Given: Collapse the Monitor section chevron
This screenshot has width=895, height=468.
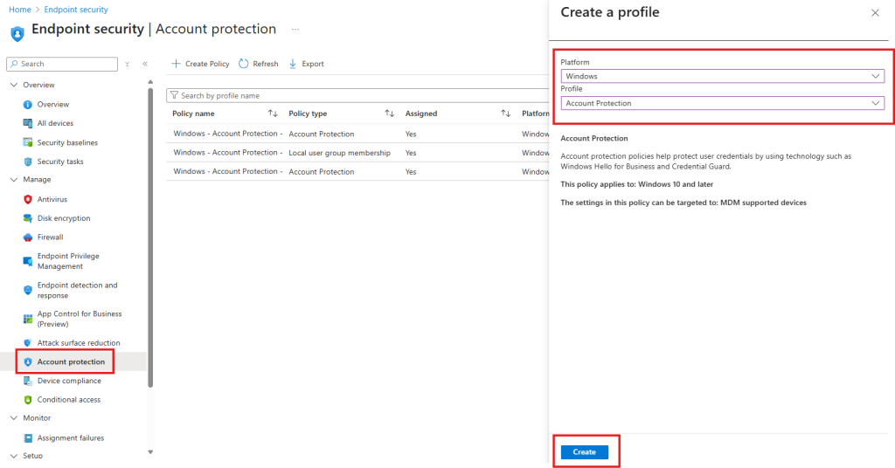Looking at the screenshot, I should click(14, 418).
